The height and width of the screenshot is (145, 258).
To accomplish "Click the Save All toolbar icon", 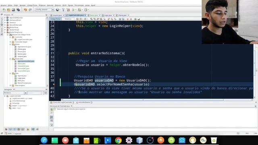I will (x=18, y=10).
